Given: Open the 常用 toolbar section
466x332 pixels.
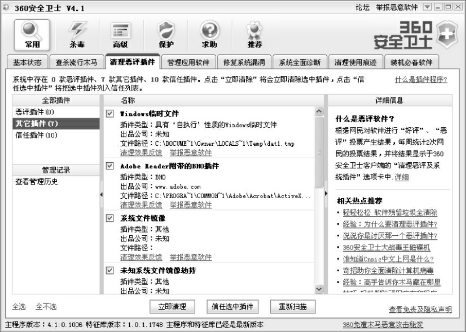Looking at the screenshot, I should coord(32,34).
